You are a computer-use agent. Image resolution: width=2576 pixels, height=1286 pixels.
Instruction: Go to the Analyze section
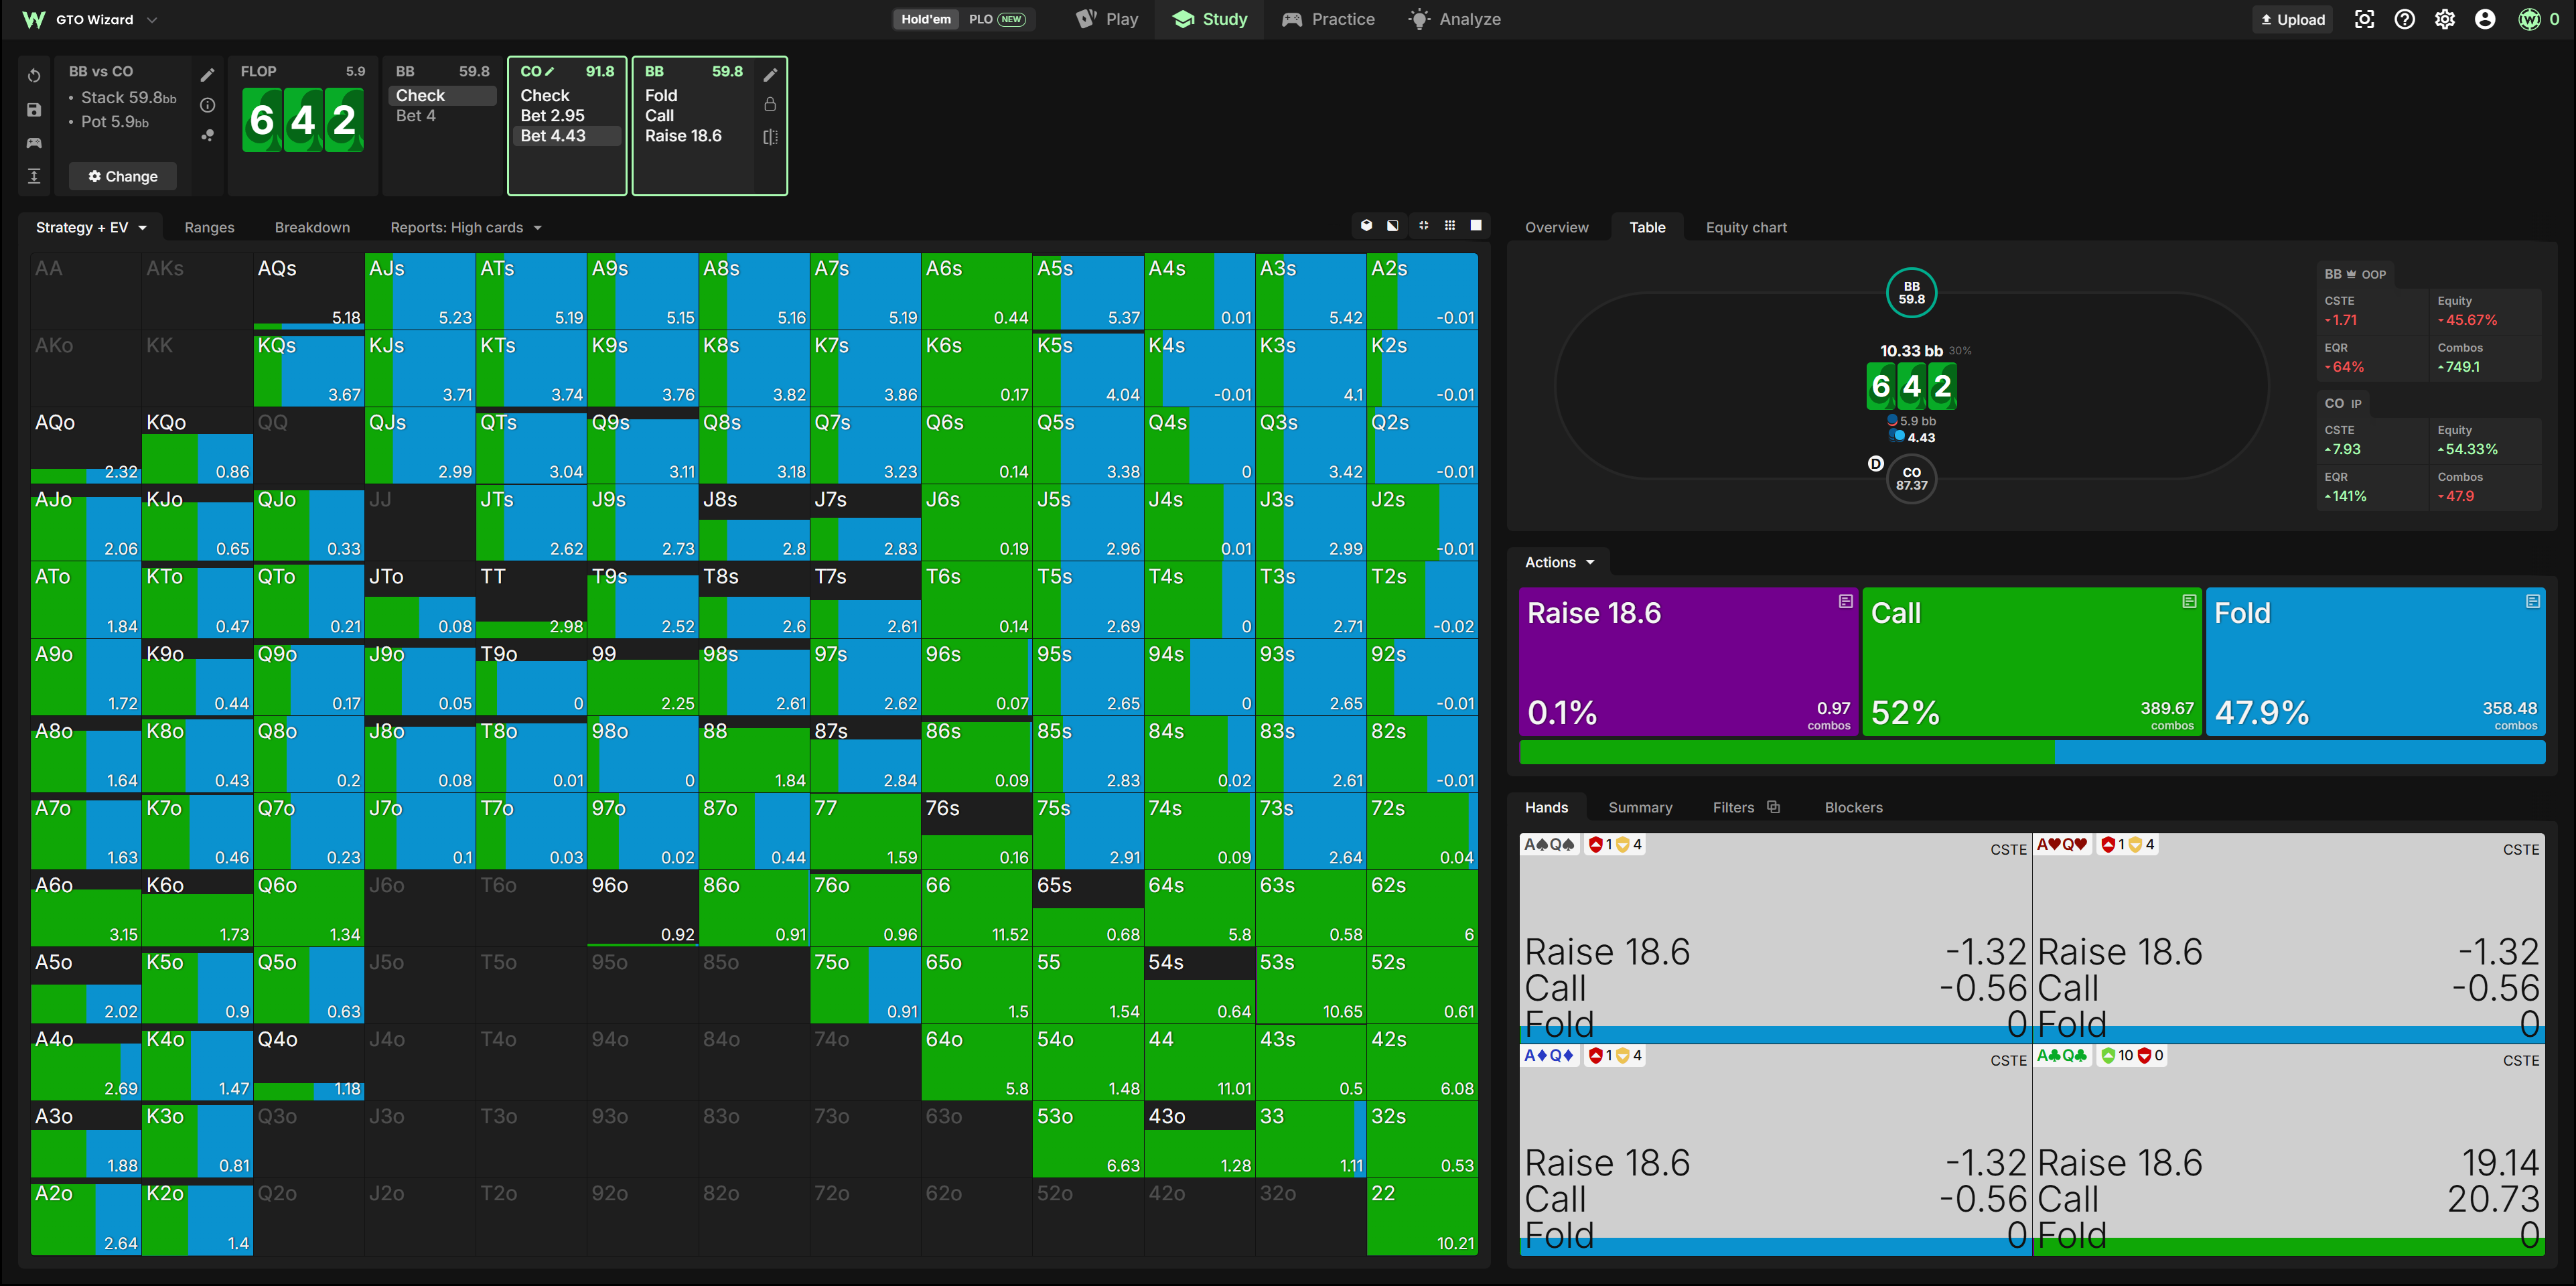click(1454, 19)
